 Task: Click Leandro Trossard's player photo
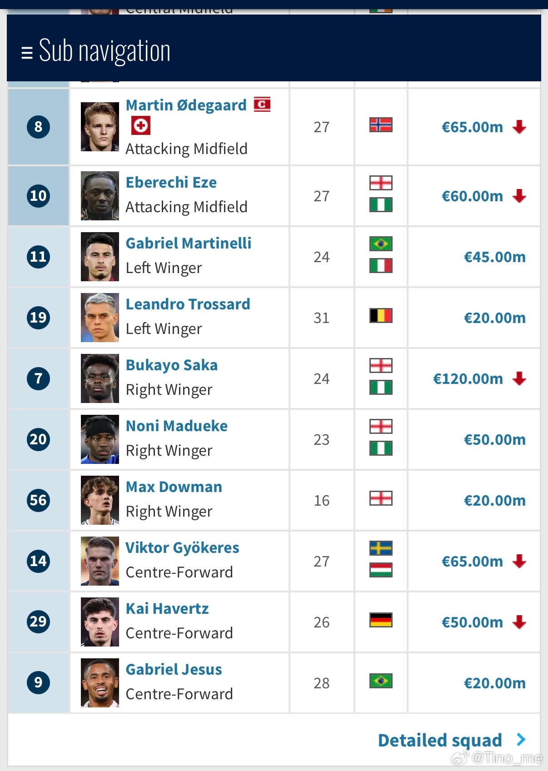tap(100, 318)
